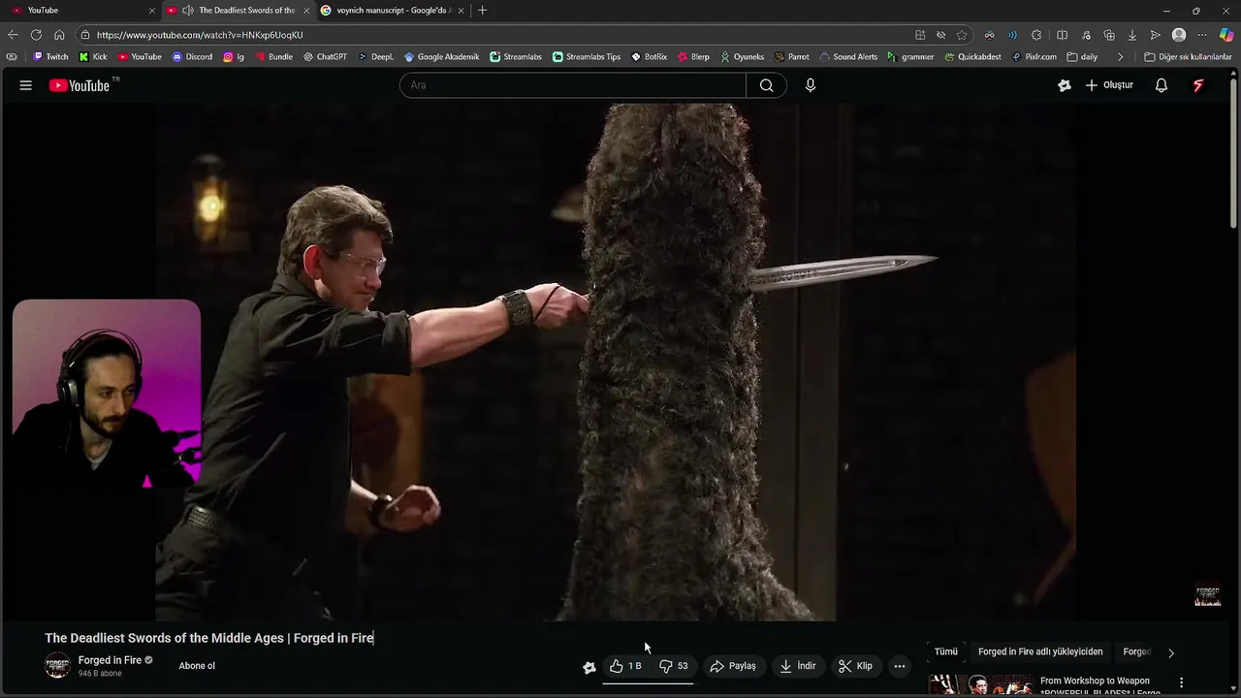Viewport: 1241px width, 698px height.
Task: Open the notifications bell
Action: 1161,85
